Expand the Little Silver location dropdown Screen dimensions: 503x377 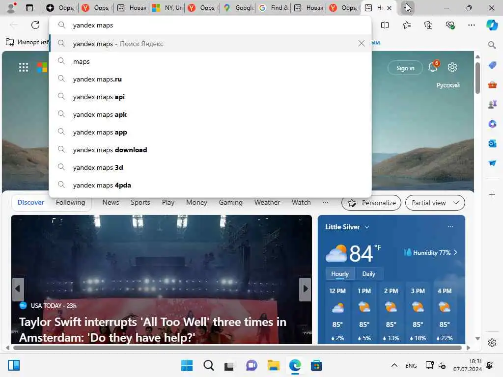pos(367,227)
